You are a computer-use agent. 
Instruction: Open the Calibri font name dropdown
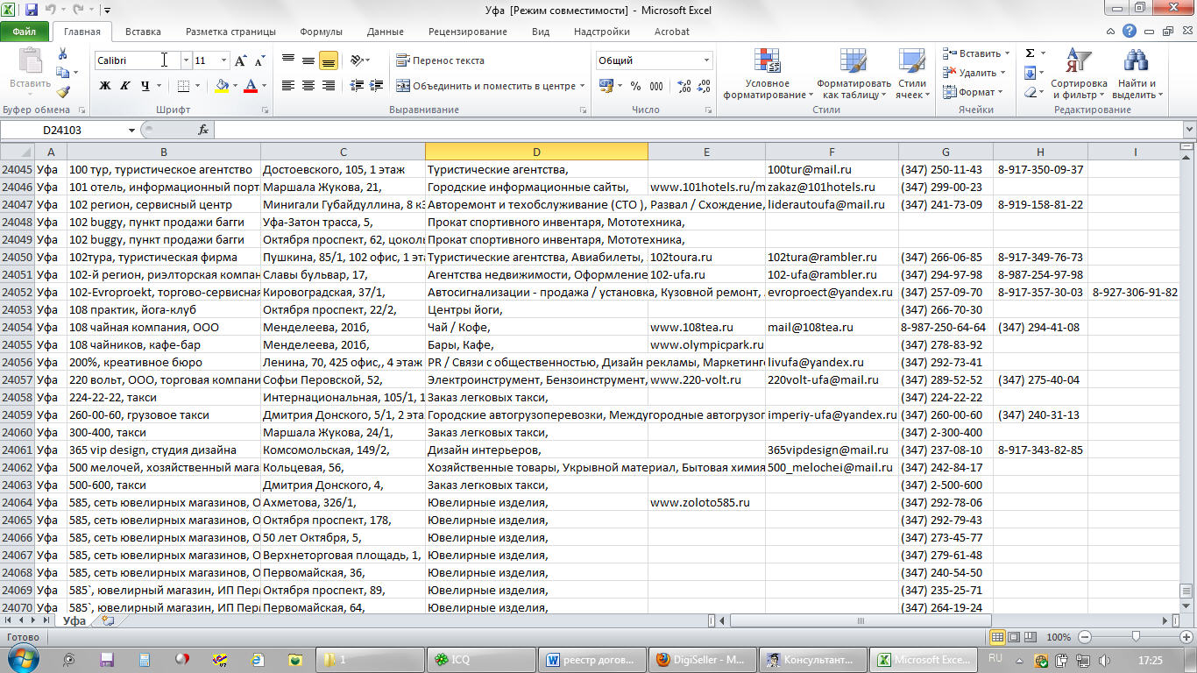186,60
